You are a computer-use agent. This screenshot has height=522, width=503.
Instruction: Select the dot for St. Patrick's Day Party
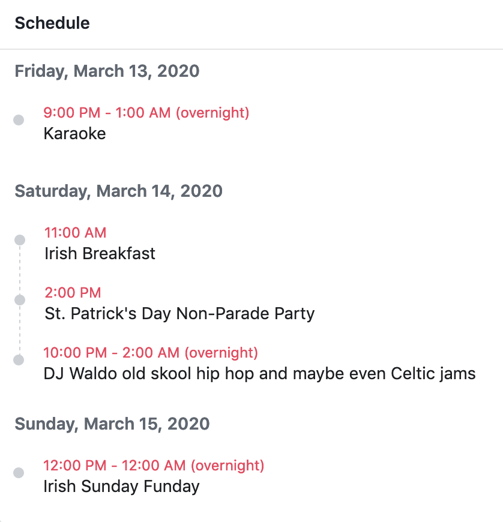[x=20, y=299]
